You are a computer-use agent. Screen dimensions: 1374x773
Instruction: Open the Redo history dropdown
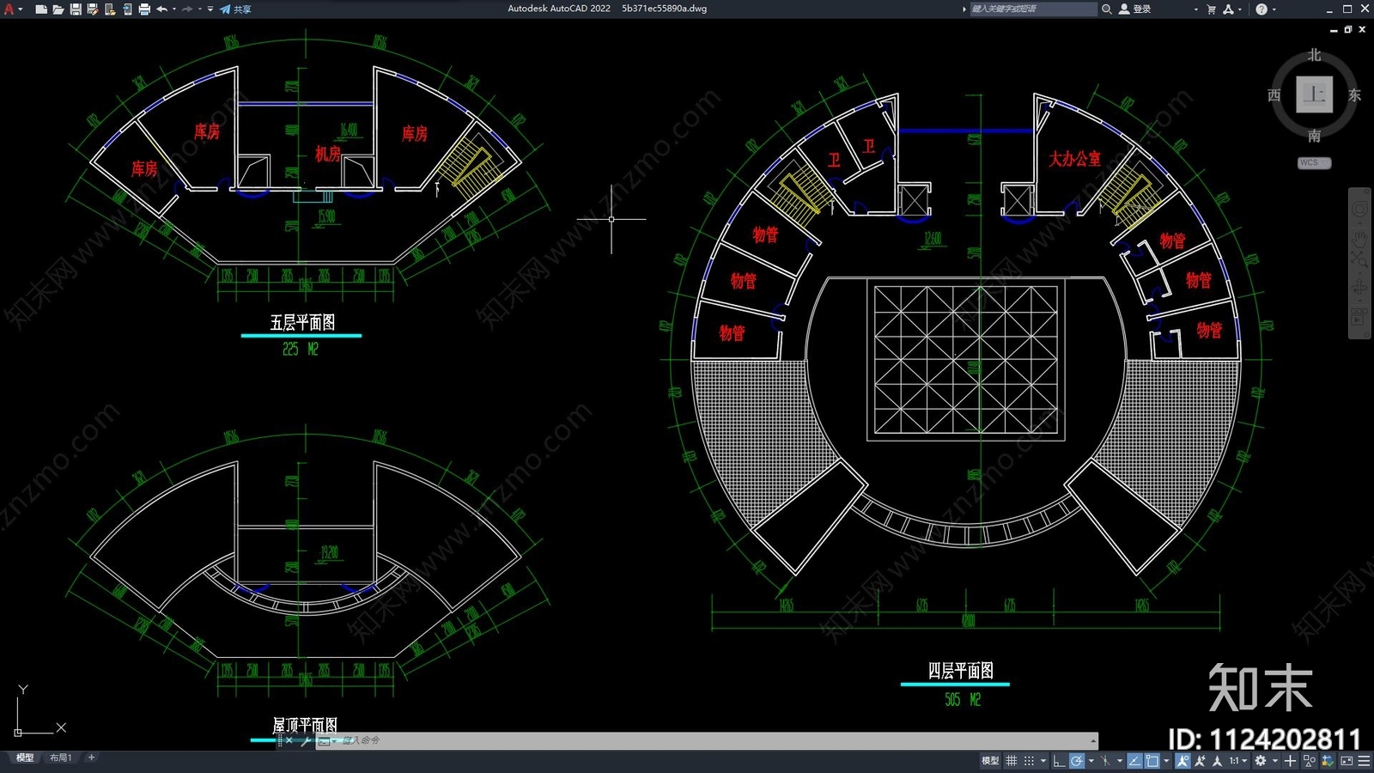point(200,9)
